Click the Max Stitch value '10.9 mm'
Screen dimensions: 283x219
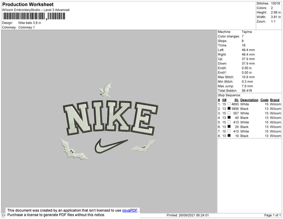click(x=248, y=77)
